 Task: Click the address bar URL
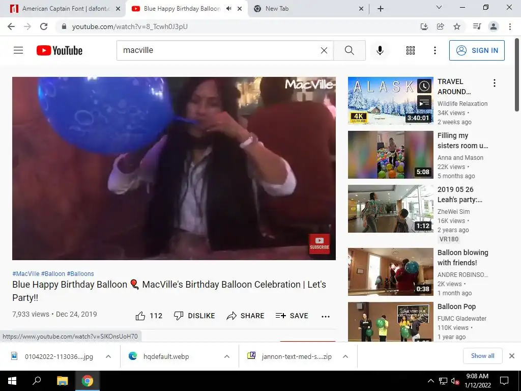tap(130, 26)
